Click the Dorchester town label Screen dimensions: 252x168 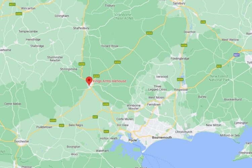click(x=22, y=141)
